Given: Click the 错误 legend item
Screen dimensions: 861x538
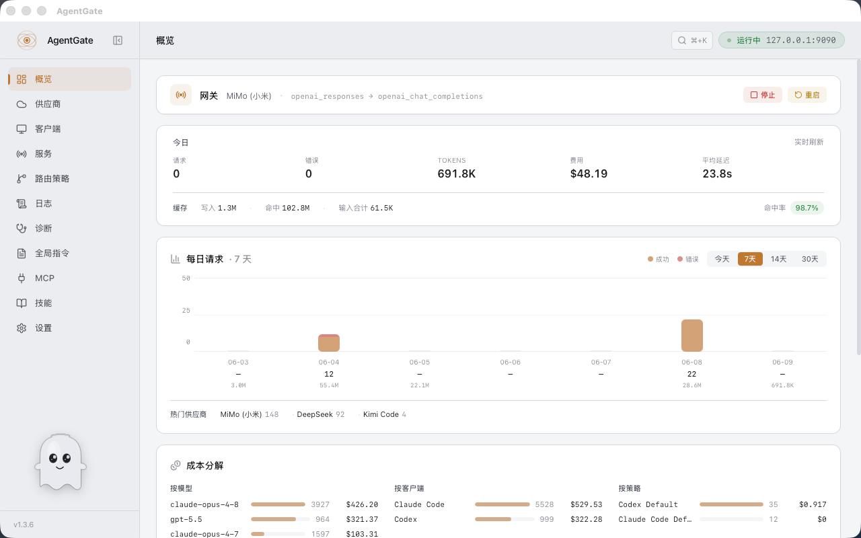Looking at the screenshot, I should (x=688, y=259).
